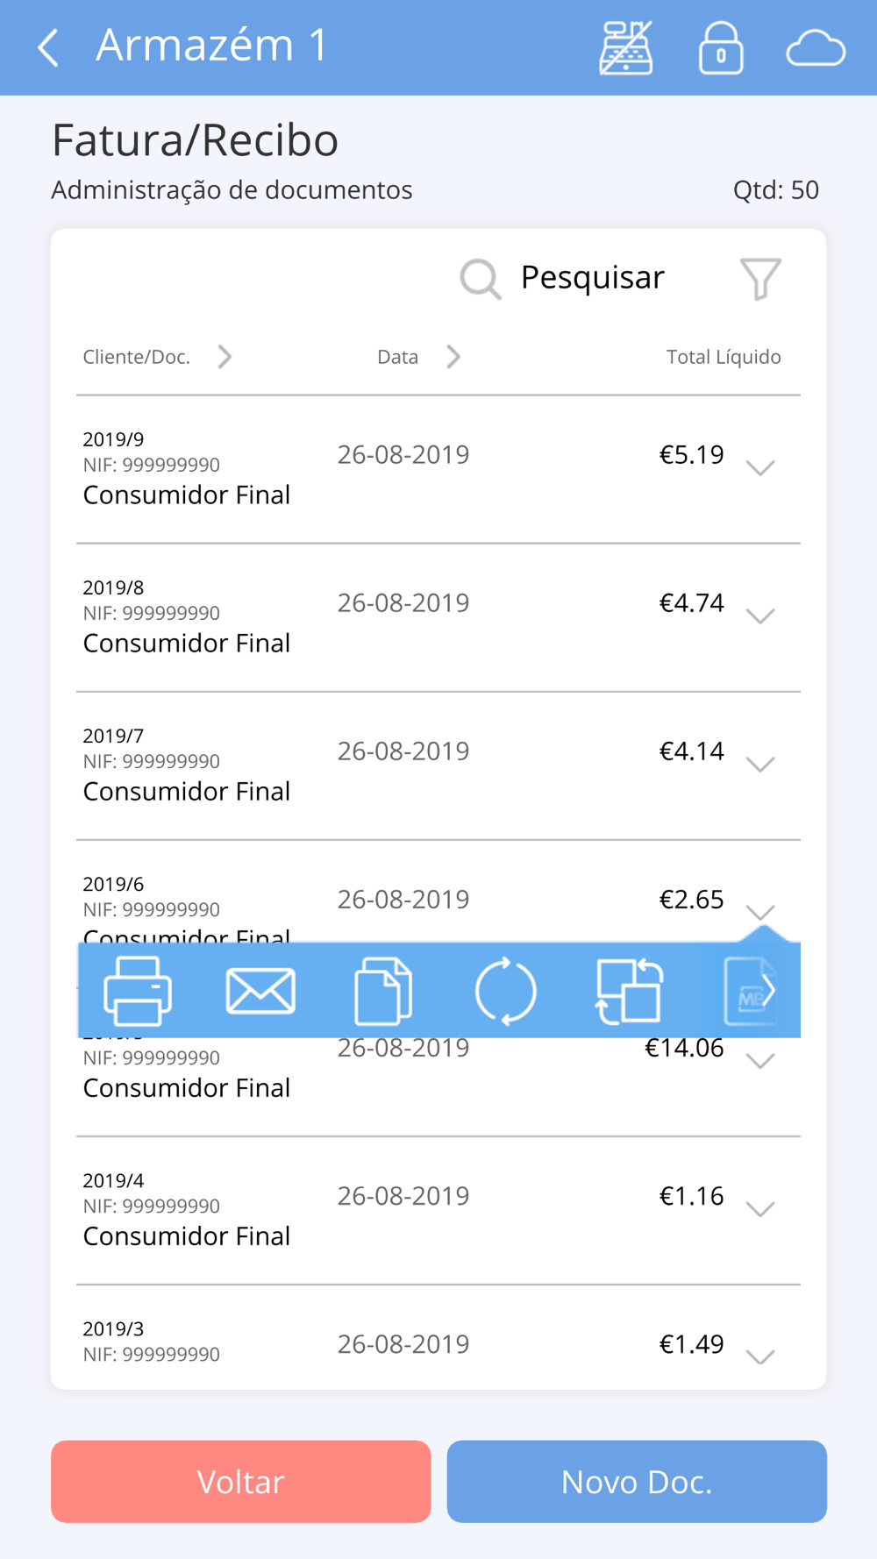The image size is (877, 1559).
Task: Go back using the header arrow
Action: (x=49, y=47)
